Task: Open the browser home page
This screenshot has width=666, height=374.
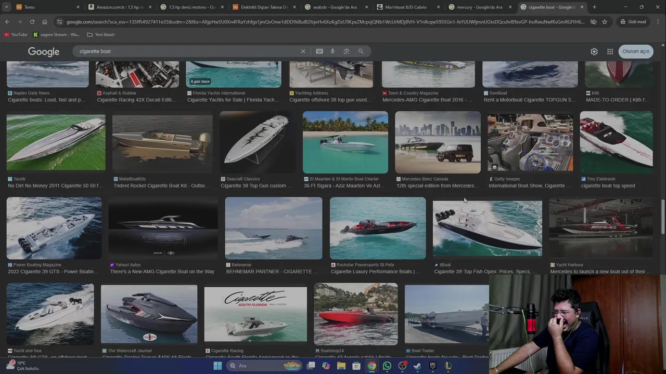Action: (45, 22)
